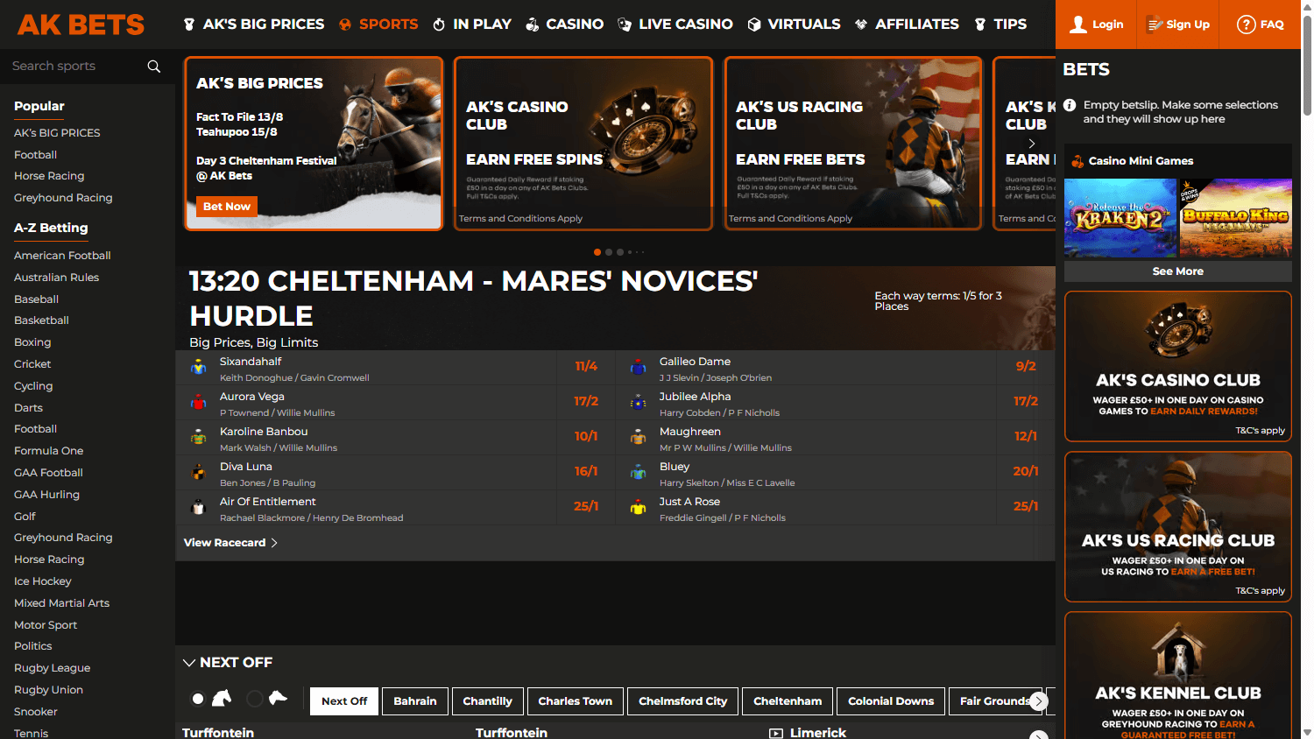The width and height of the screenshot is (1314, 739).
Task: Collapse the NEXT OFF section chevron
Action: (190, 662)
